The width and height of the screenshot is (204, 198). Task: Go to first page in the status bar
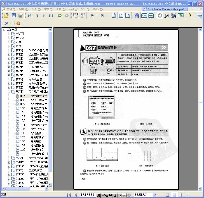[69, 195]
